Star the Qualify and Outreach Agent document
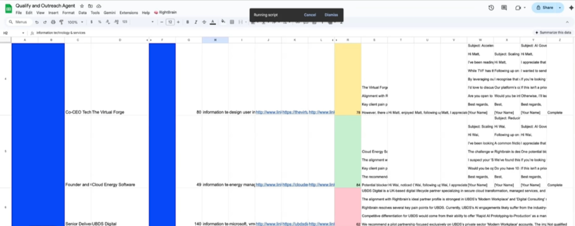 (82, 6)
